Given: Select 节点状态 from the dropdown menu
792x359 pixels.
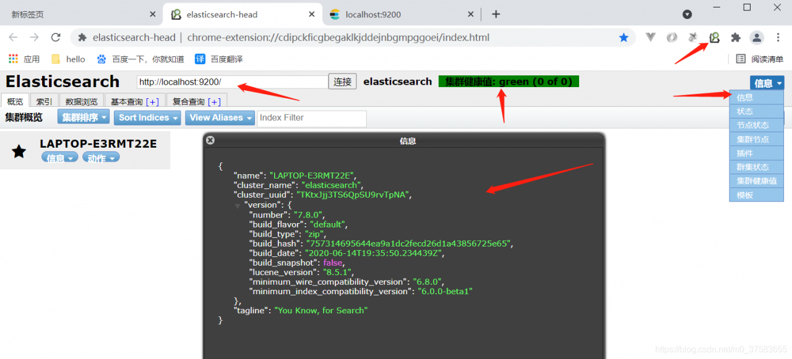Looking at the screenshot, I should (x=757, y=125).
